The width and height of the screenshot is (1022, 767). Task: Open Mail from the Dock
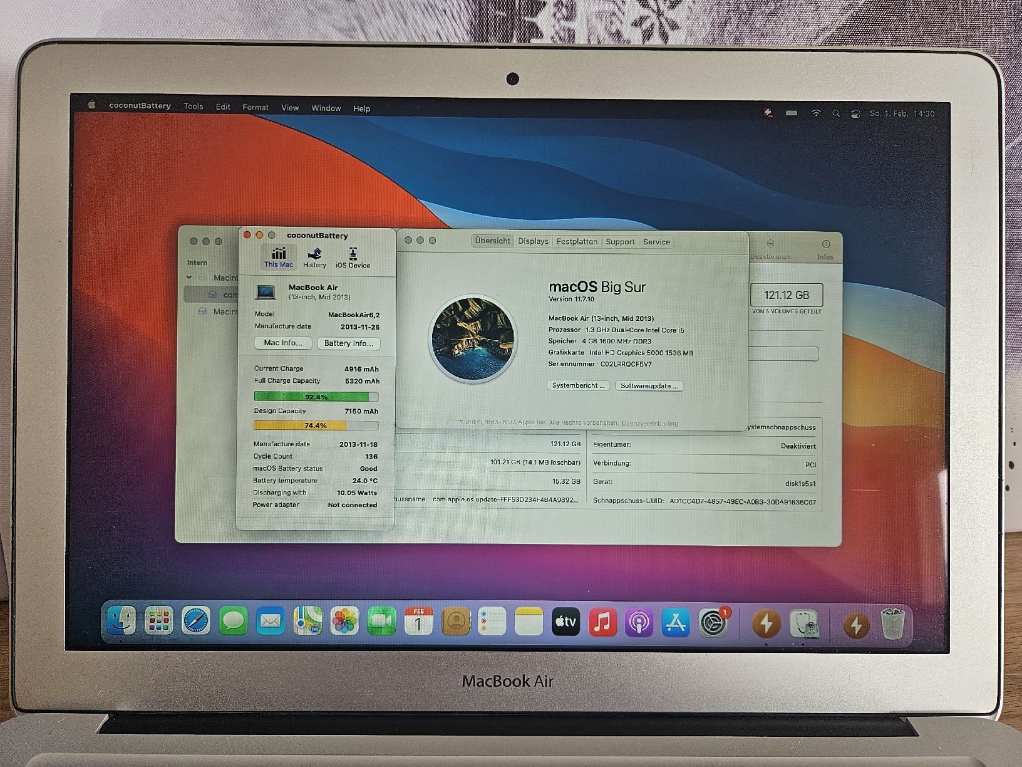point(271,622)
